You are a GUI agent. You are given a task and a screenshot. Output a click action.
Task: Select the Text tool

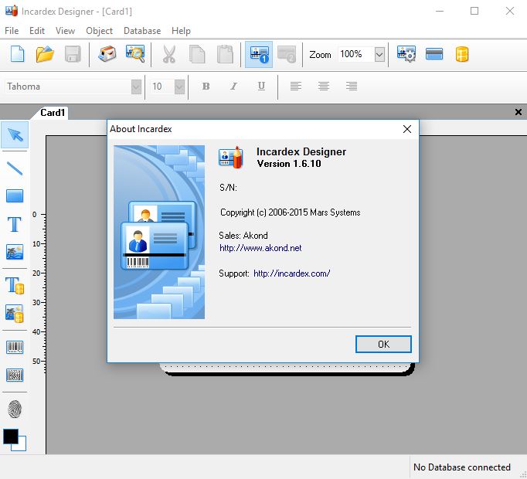coord(15,224)
